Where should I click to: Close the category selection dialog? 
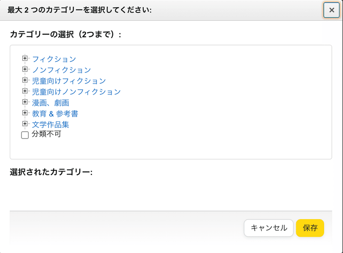point(331,10)
